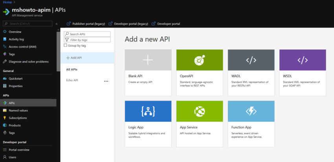Select the App Service tile icon

click(199, 111)
